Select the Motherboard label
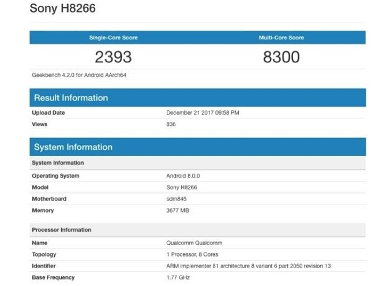375x286 pixels. 49,199
